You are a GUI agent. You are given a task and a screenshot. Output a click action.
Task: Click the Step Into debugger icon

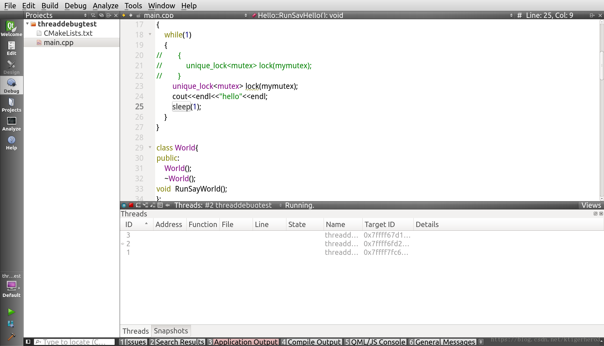[146, 205]
